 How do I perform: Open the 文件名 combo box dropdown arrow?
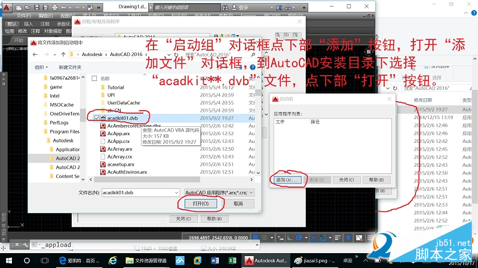176,192
